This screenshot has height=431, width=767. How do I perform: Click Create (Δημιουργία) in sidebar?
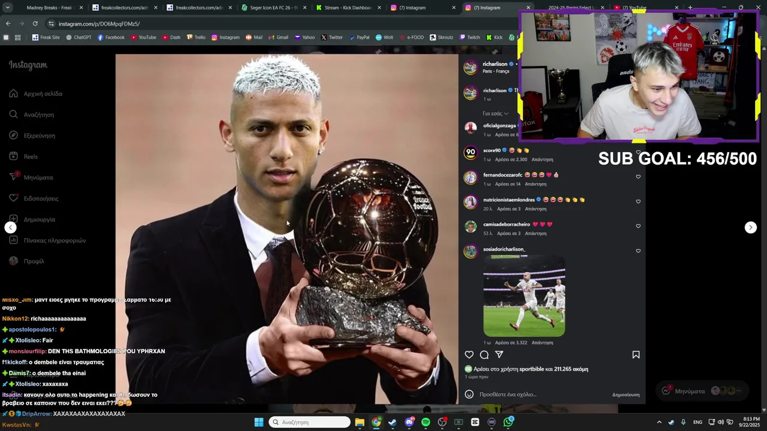coord(32,219)
